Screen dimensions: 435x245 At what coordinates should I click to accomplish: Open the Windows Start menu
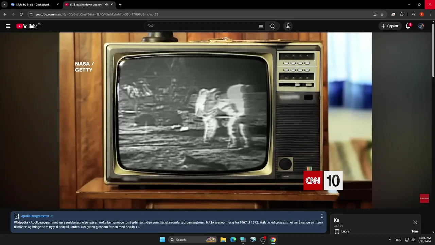(162, 240)
